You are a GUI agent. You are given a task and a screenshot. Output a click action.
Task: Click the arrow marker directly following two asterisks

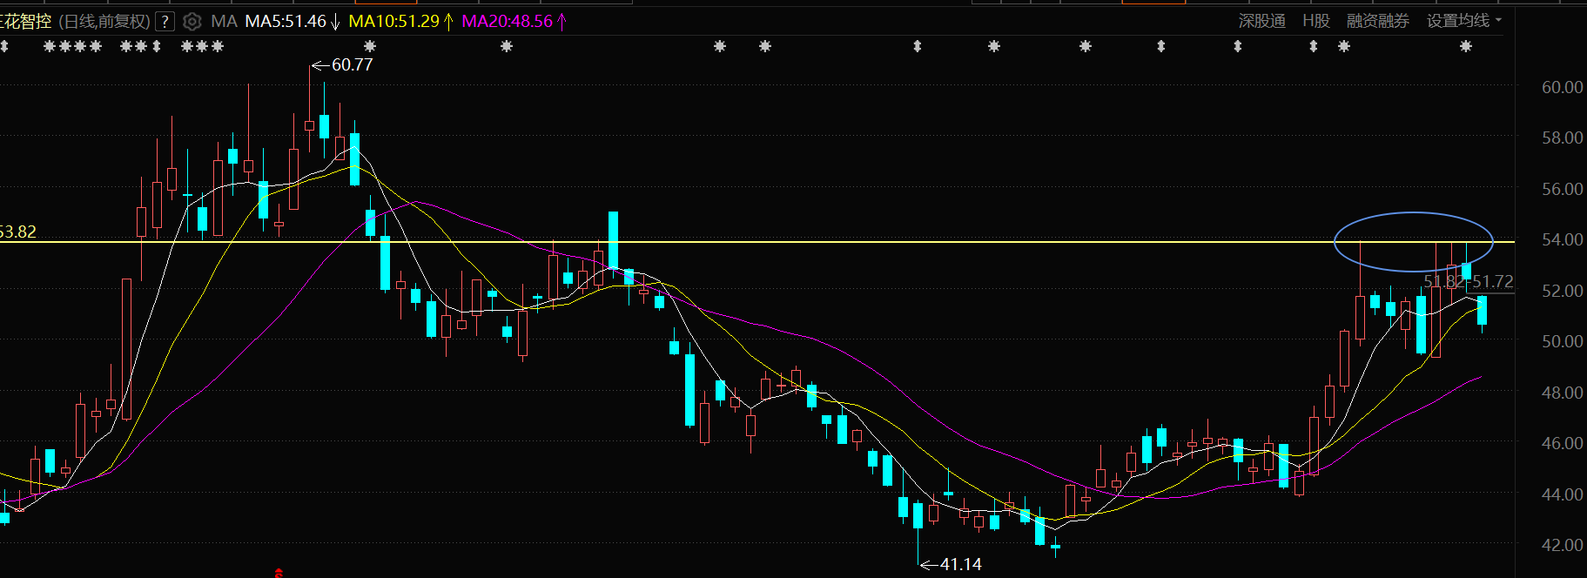click(157, 46)
